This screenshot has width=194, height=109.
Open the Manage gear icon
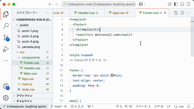click(x=6, y=98)
